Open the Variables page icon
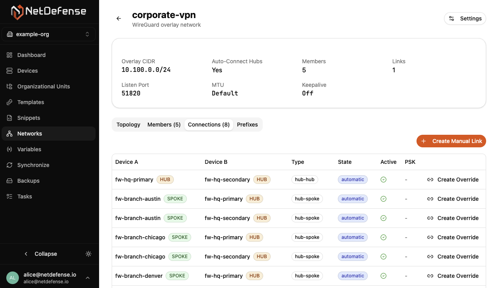The height and width of the screenshot is (288, 494). tap(10, 149)
